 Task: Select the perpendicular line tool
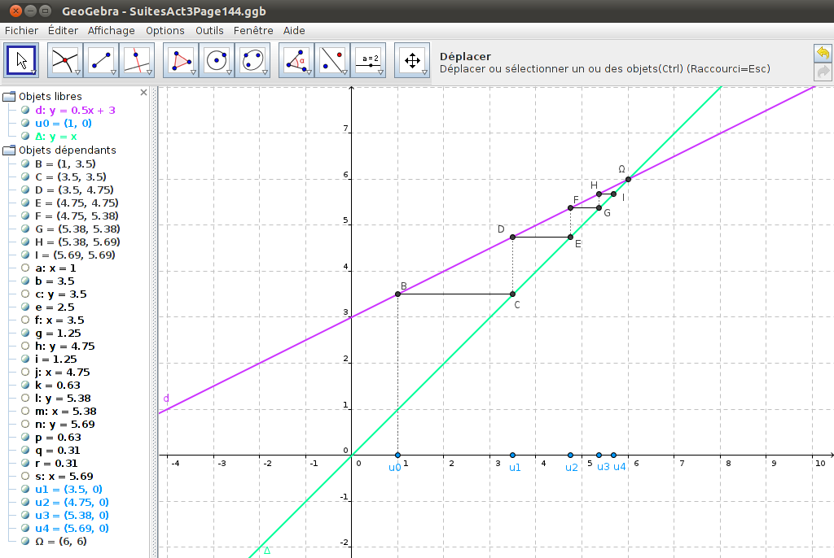point(135,60)
